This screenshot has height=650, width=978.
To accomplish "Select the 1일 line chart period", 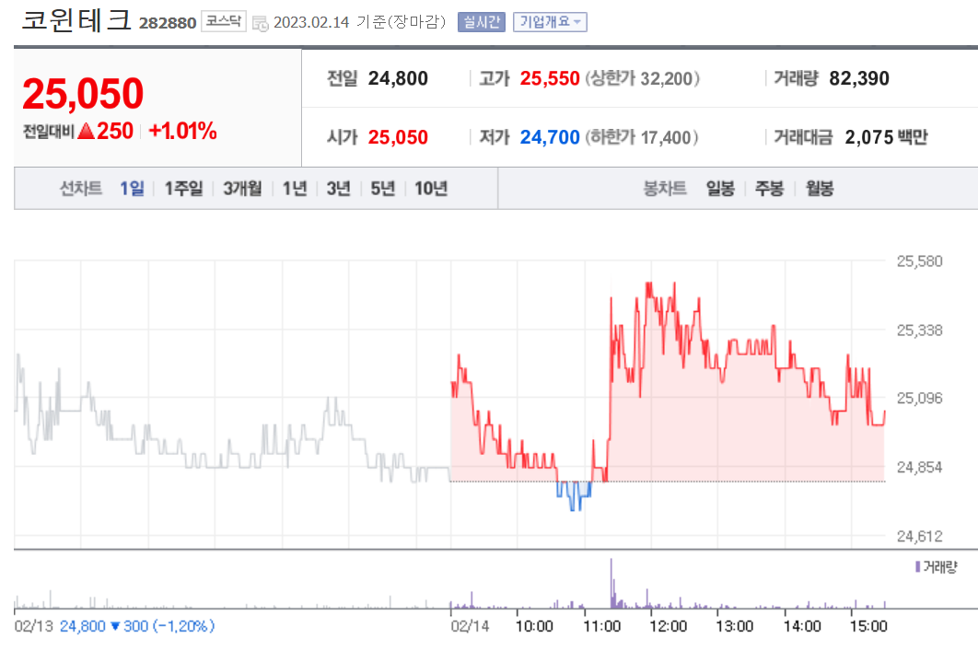I will (x=132, y=189).
